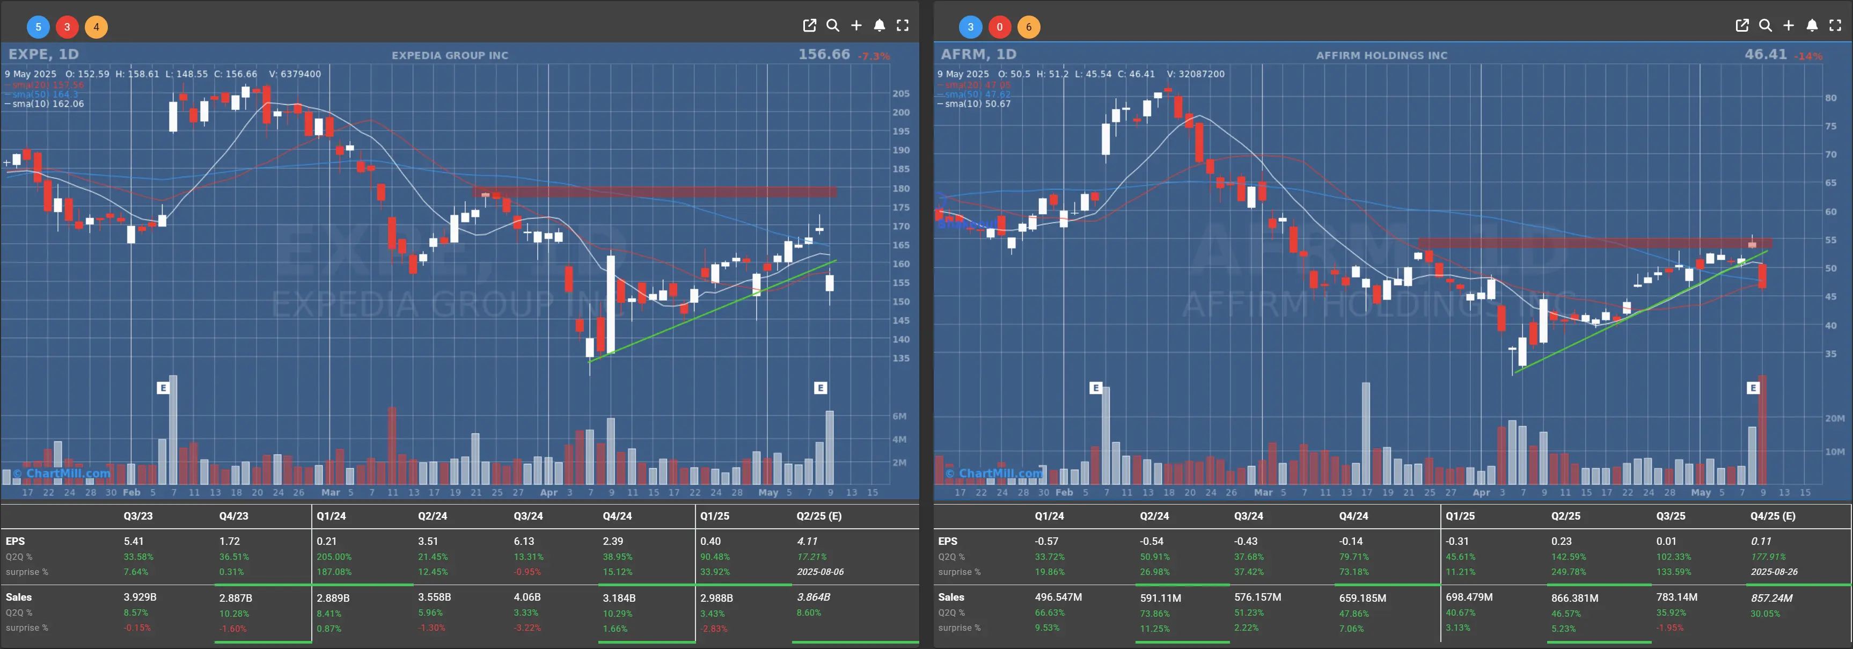Click the EPS row label in EXPE table
The width and height of the screenshot is (1853, 649).
pos(15,541)
